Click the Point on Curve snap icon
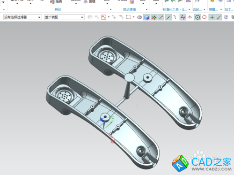The width and height of the screenshot is (234, 175). point(219,17)
